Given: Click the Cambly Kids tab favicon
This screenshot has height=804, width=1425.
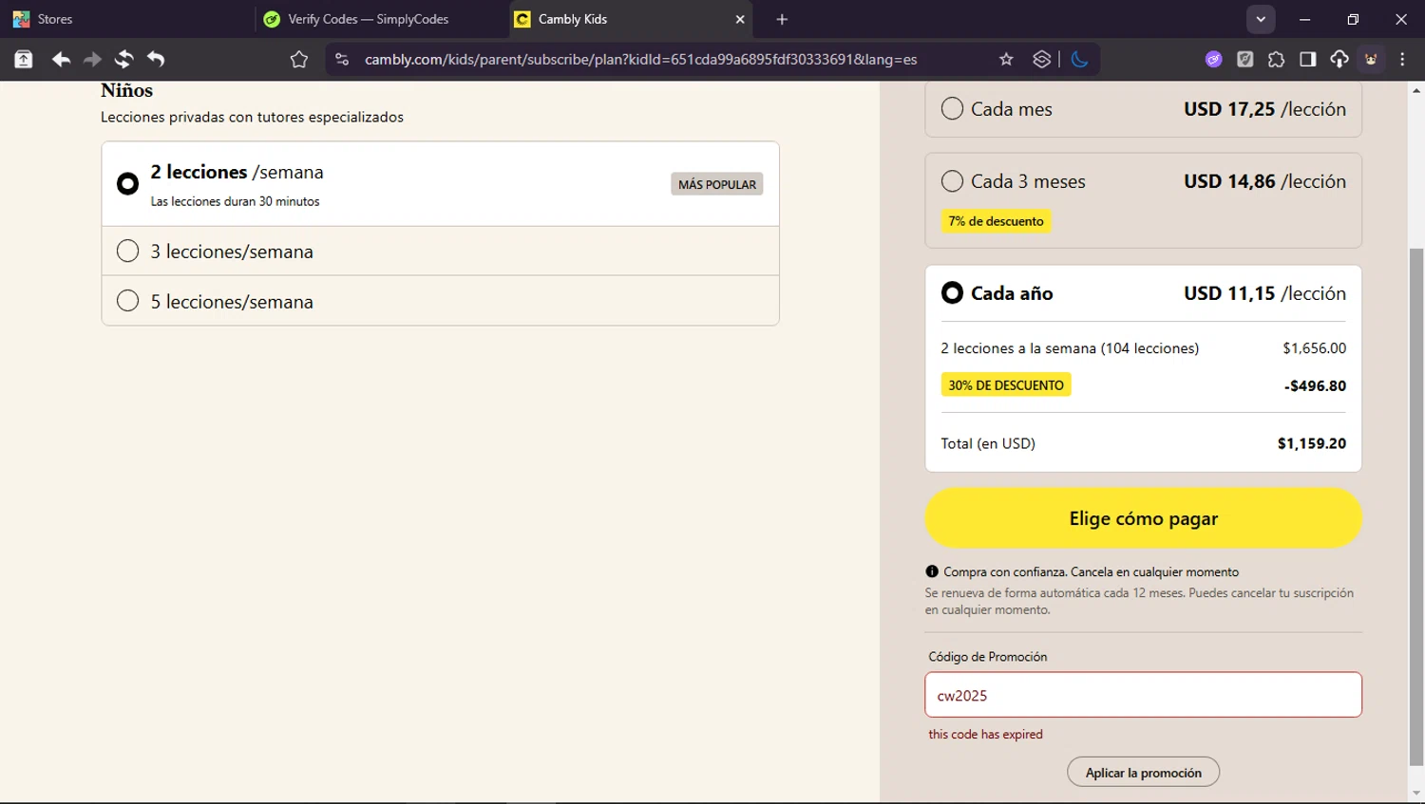Looking at the screenshot, I should 522,19.
